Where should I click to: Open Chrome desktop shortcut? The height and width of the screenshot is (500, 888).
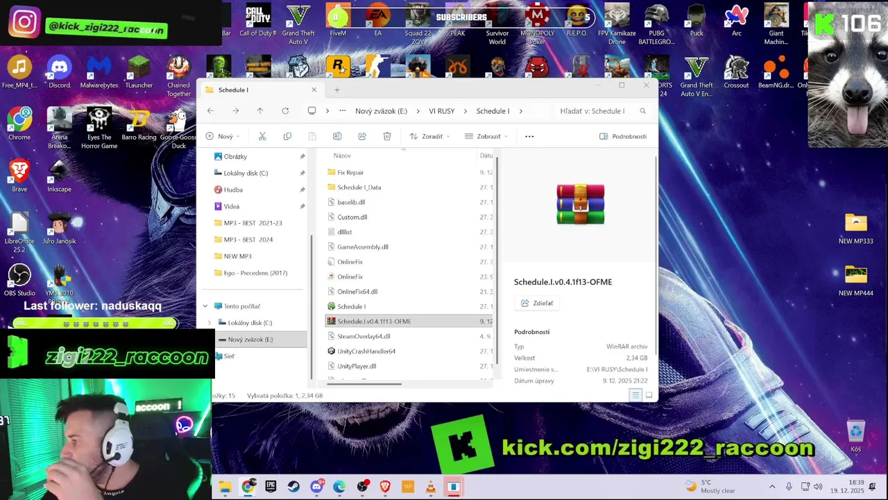coord(19,124)
